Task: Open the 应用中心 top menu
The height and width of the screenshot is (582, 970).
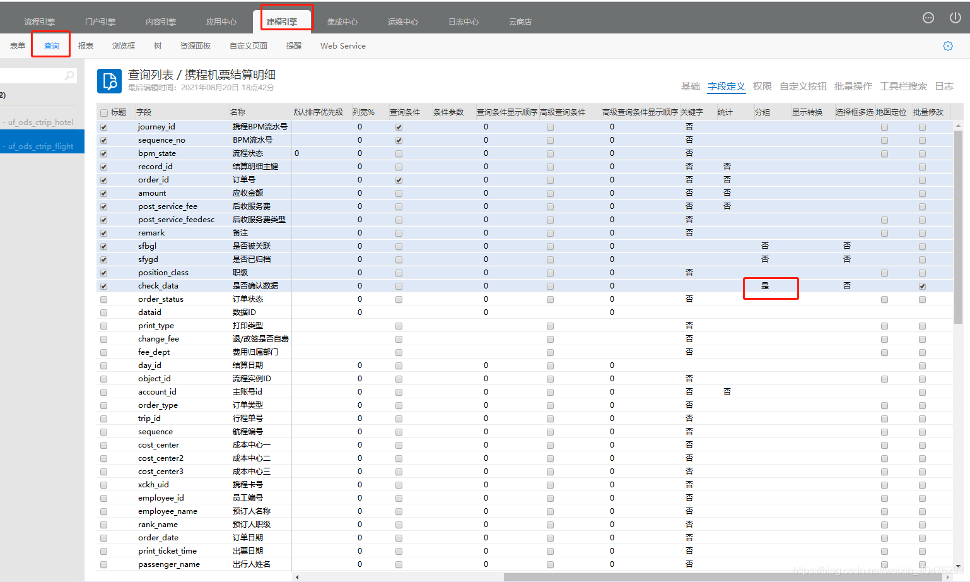Action: [x=221, y=21]
